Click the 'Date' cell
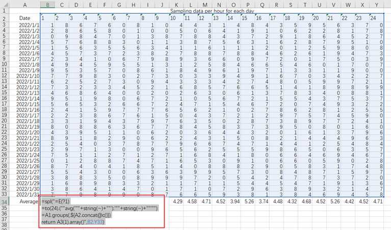 click(24, 18)
